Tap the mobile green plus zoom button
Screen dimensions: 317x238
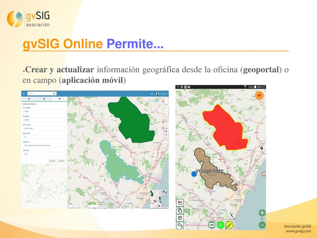[x=262, y=213]
